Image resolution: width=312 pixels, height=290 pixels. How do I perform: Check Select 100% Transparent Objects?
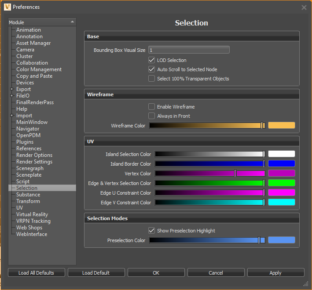pos(152,79)
